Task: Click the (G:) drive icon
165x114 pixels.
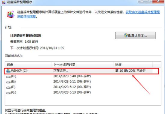Action: 8,93
